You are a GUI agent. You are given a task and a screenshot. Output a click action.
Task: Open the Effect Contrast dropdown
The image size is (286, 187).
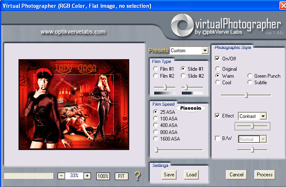(x=263, y=116)
